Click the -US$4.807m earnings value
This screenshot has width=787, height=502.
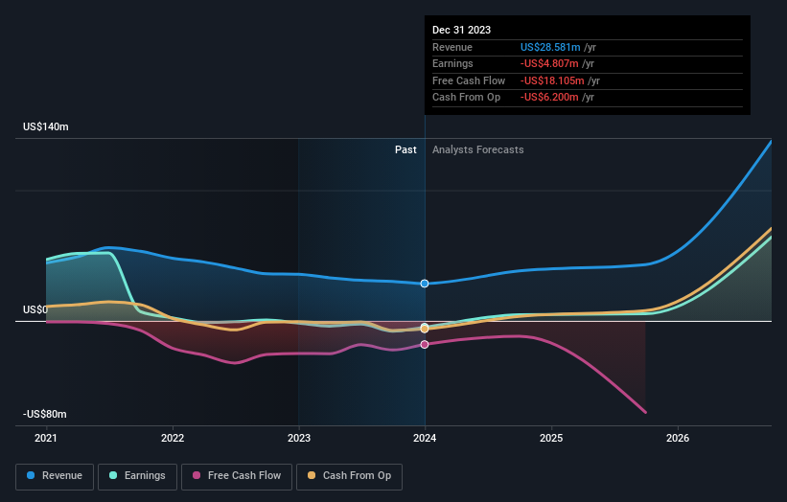click(549, 63)
